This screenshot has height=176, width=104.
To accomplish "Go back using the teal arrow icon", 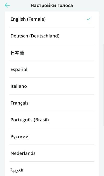I will 7,5.
